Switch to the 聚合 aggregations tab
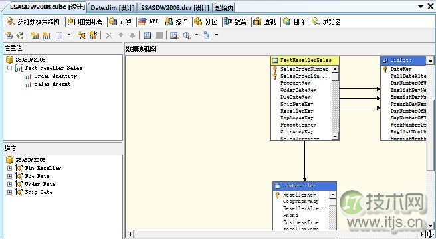Image resolution: width=436 pixels, height=239 pixels. click(235, 22)
